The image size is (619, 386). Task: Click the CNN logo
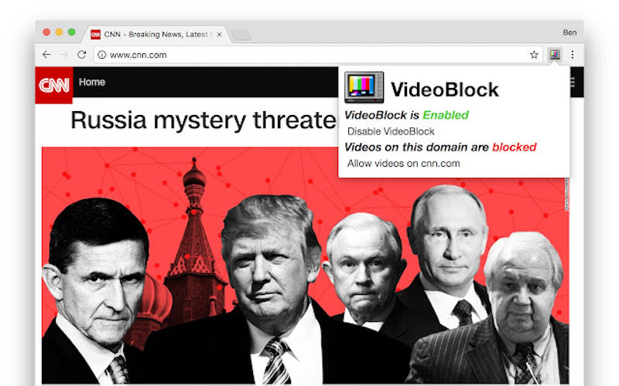[54, 85]
